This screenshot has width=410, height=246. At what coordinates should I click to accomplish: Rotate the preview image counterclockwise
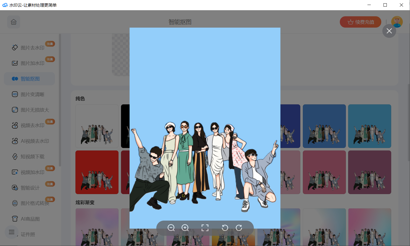(x=225, y=228)
